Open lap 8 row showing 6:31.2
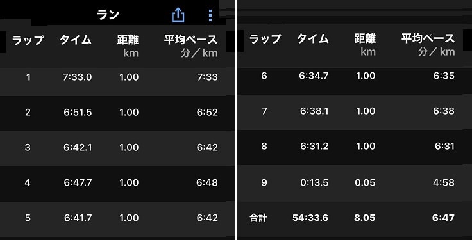The image size is (472, 240). pyautogui.click(x=354, y=147)
